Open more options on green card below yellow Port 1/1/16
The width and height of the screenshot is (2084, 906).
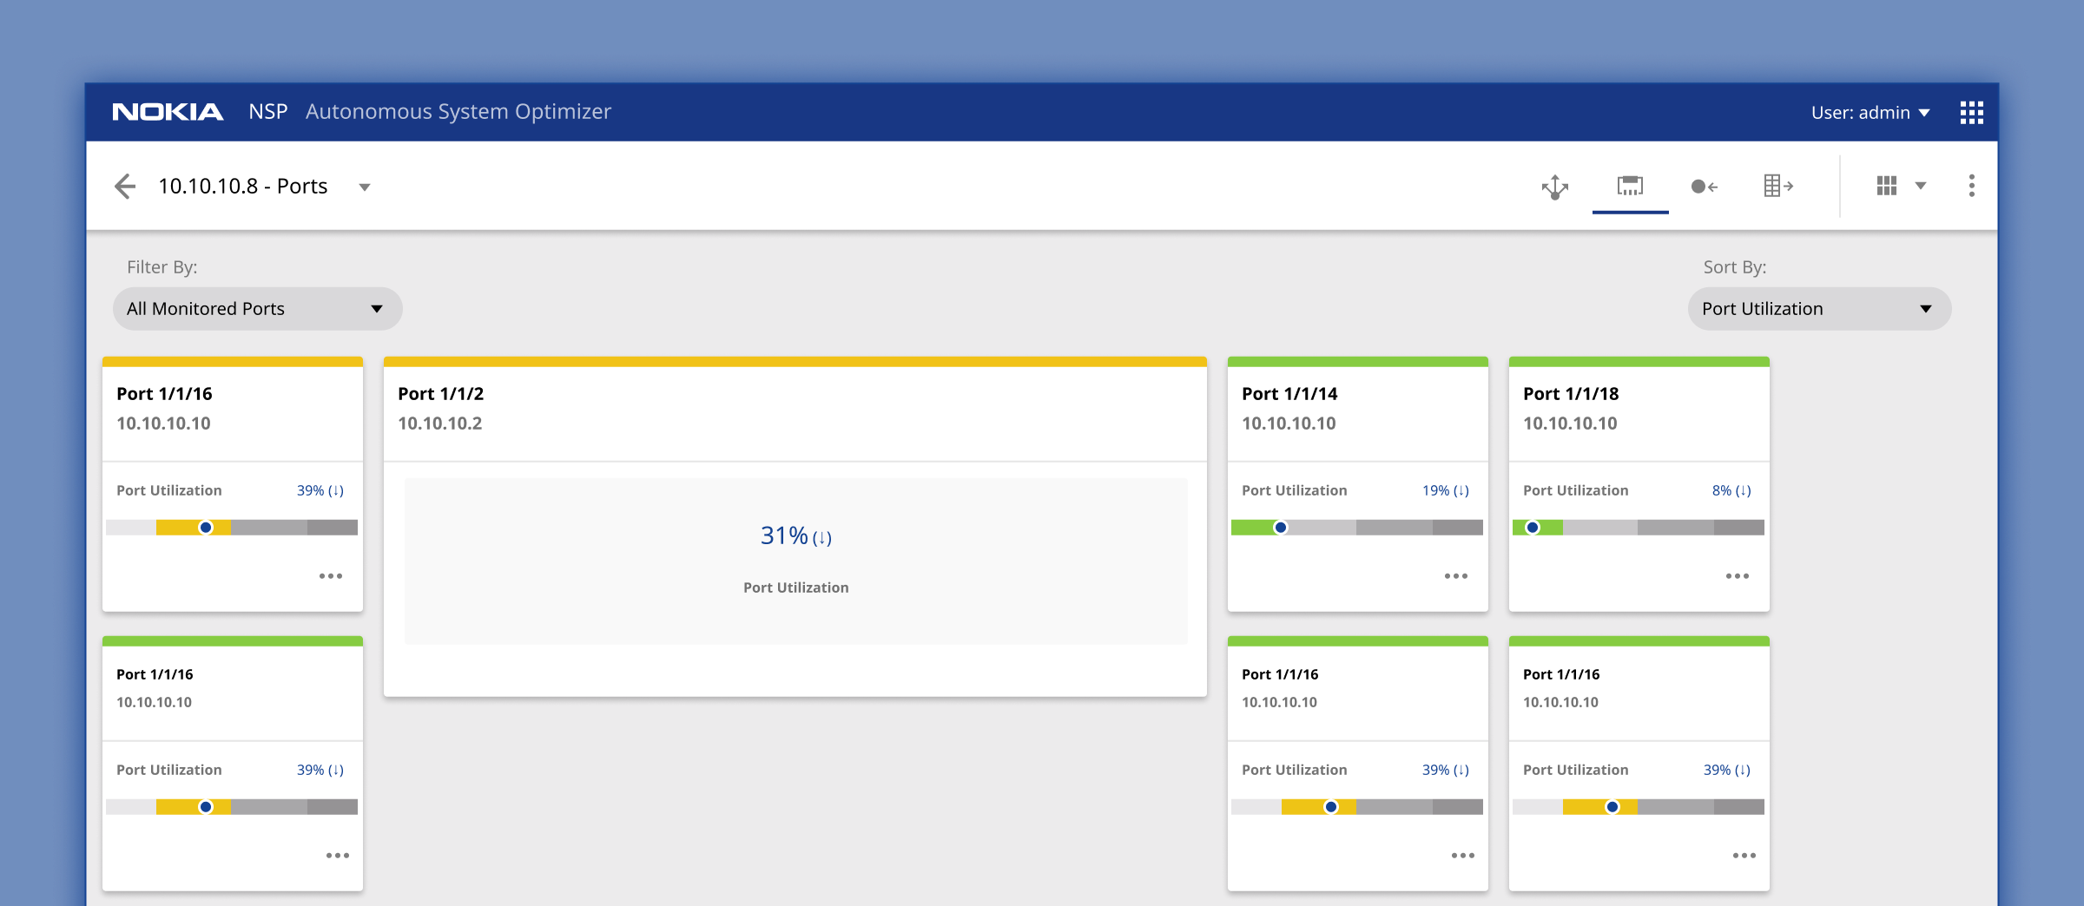tap(338, 856)
